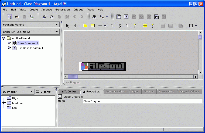
Task: Open the Package-centric perspective dropdown
Action: point(30,24)
